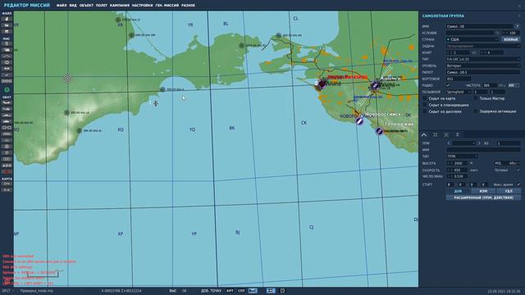Click the new mission icon under ФАЙЛ
The image size is (525, 295).
coord(7,19)
